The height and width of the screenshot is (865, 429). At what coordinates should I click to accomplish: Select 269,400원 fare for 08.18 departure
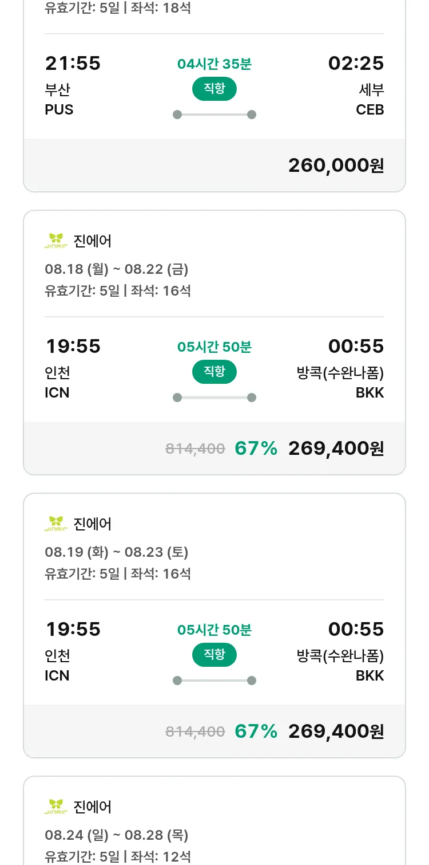[336, 449]
